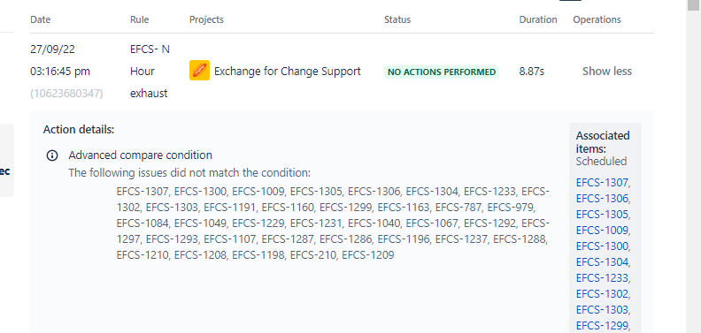Click the info icon beside Advanced compare condition
Viewport: 701px width, 333px height.
click(52, 155)
